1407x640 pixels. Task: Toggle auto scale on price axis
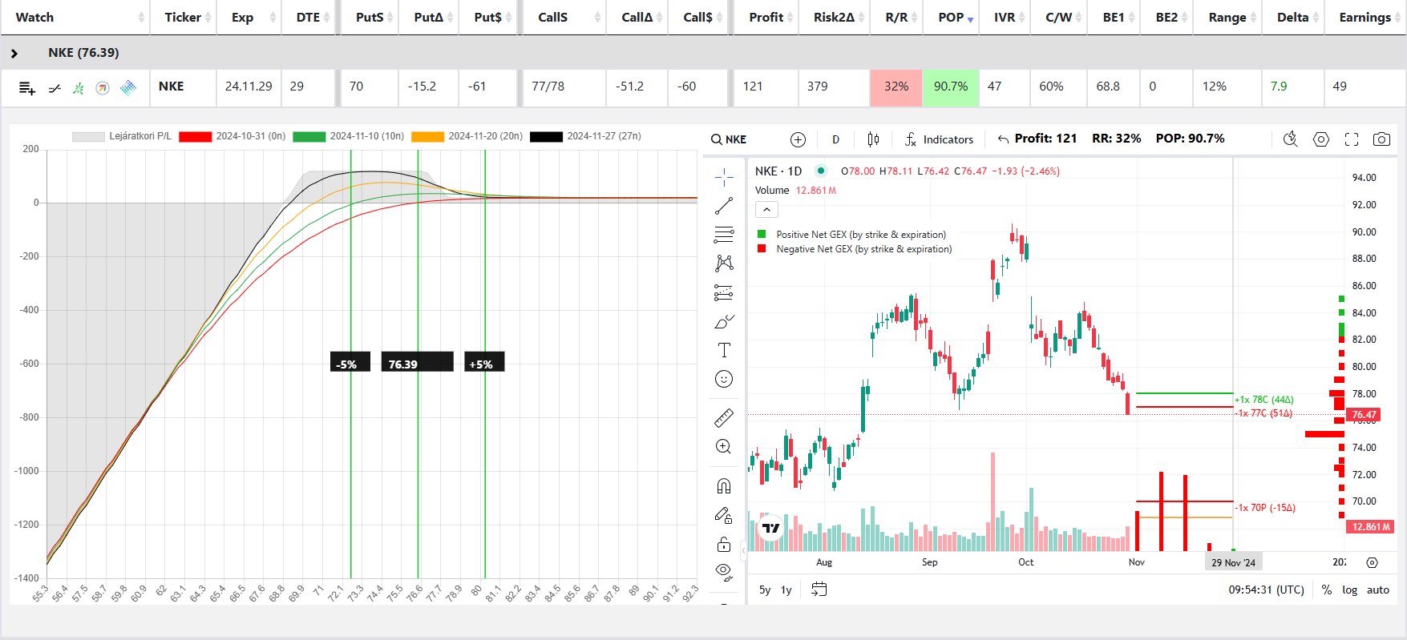1378,590
